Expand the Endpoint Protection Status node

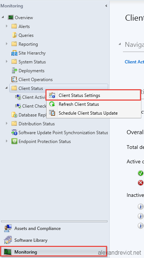[7, 141]
